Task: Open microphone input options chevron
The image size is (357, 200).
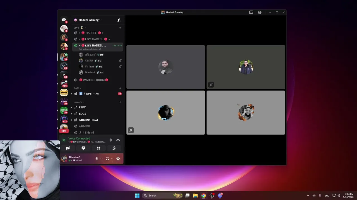Action: pos(101,159)
